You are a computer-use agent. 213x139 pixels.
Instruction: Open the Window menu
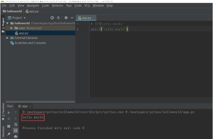(98, 6)
